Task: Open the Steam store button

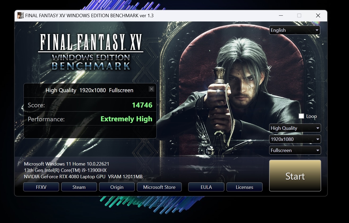Action: pyautogui.click(x=79, y=187)
